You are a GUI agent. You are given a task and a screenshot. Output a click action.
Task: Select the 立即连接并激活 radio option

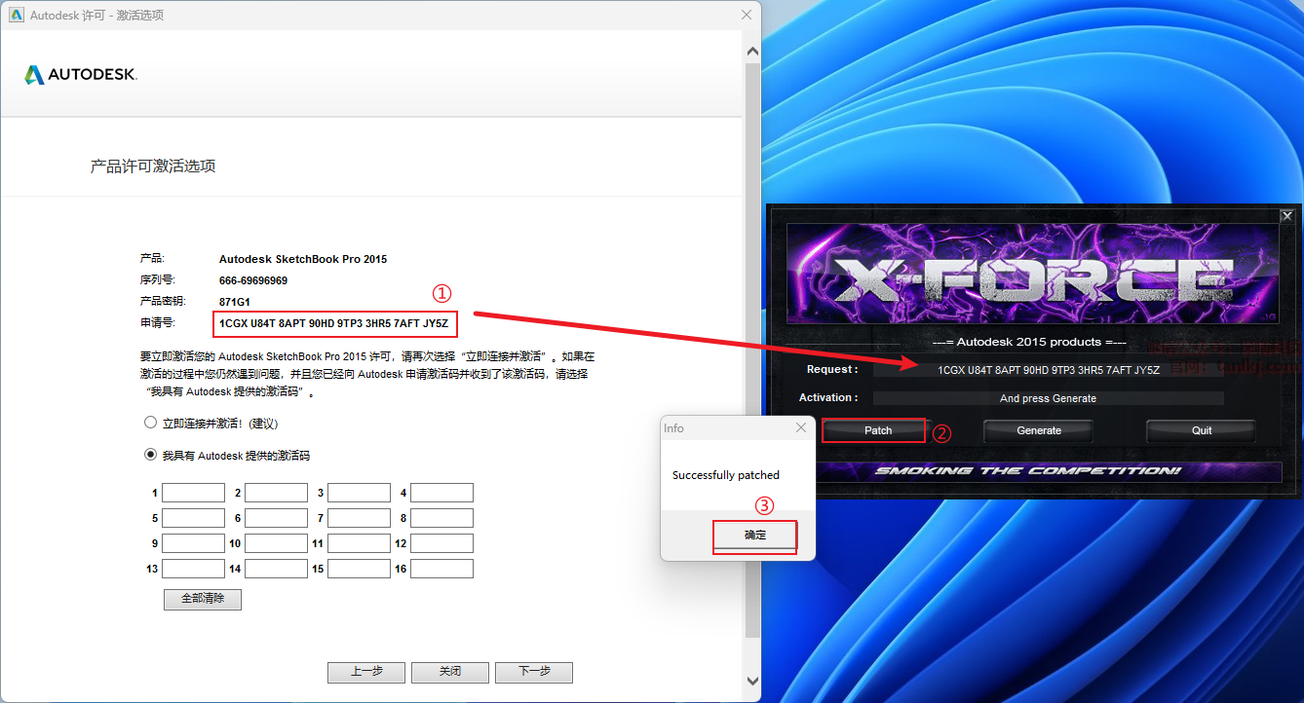tap(150, 424)
